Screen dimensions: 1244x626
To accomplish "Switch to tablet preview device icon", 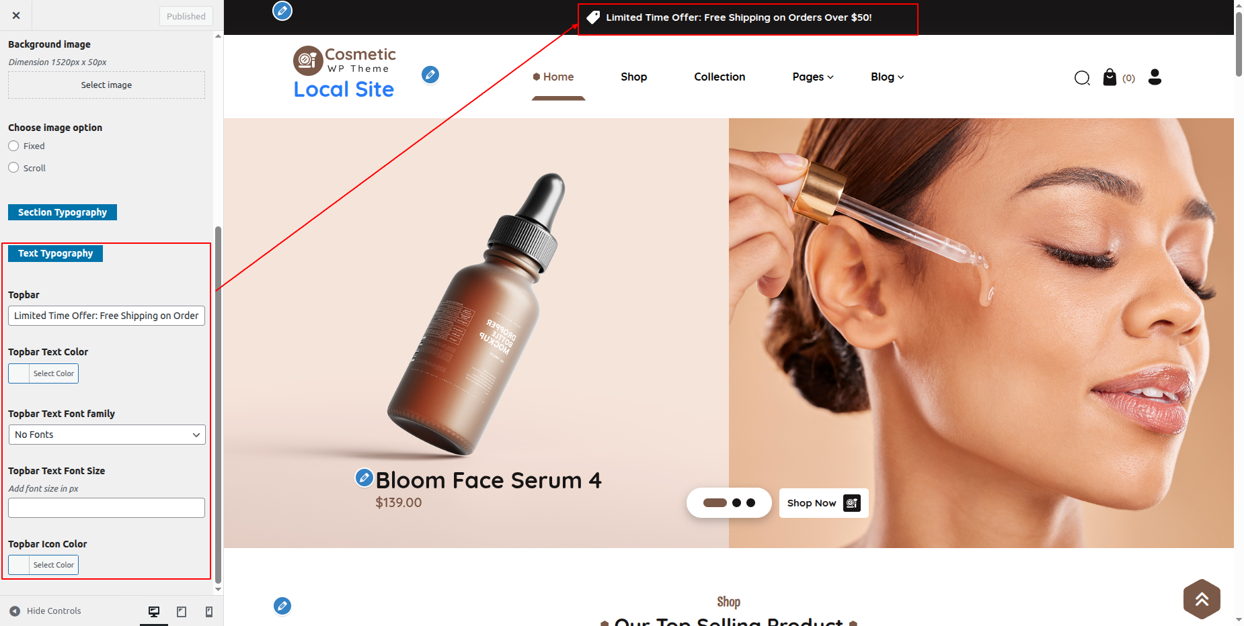I will [182, 611].
